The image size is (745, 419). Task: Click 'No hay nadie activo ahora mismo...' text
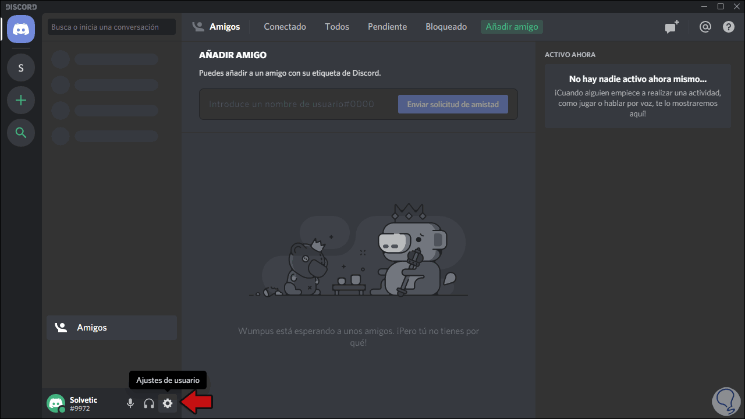(x=638, y=79)
